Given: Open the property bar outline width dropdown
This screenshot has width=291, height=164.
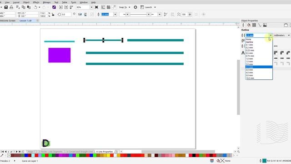Looking at the screenshot, I should click(115, 14).
